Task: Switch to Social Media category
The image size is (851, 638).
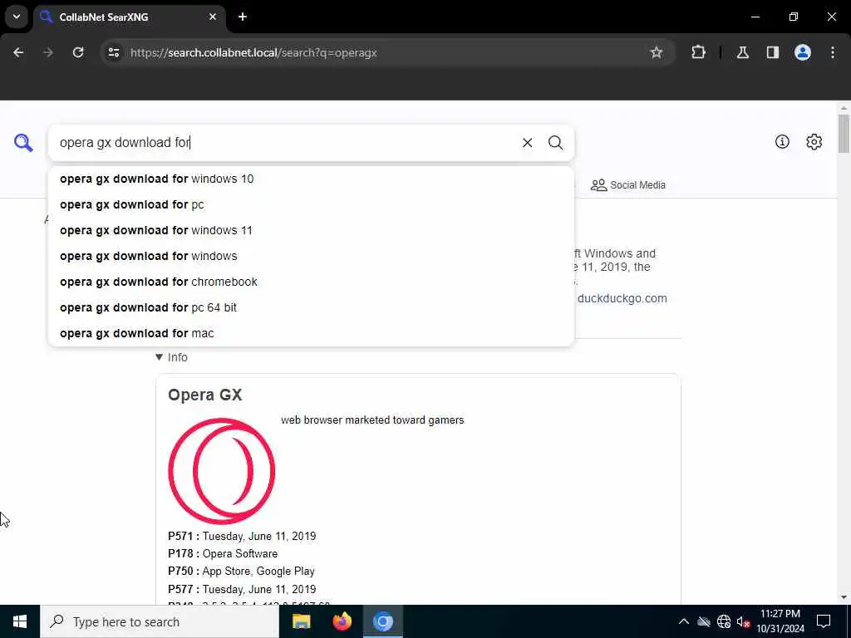Action: pos(628,185)
